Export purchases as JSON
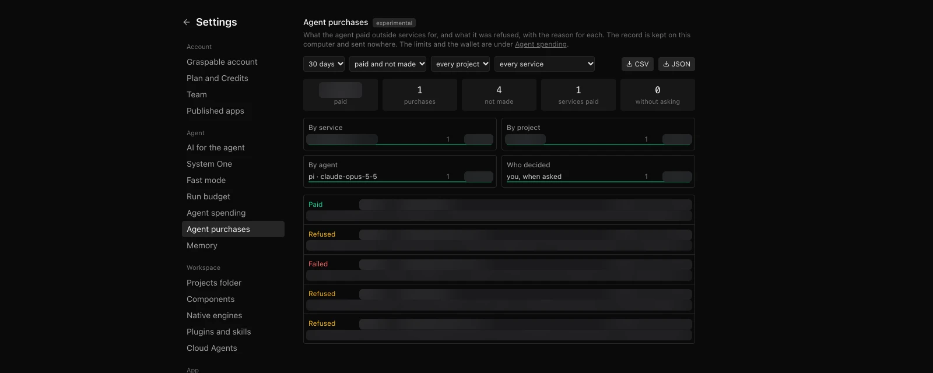Viewport: 933px width, 373px height. [x=676, y=64]
